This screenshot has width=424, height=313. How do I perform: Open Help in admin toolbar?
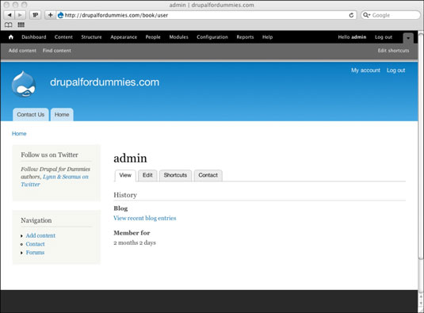[267, 37]
